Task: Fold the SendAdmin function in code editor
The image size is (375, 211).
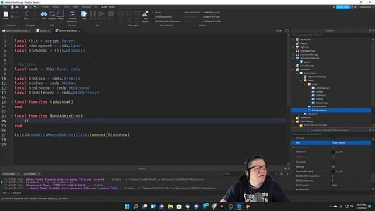Action: (12, 116)
